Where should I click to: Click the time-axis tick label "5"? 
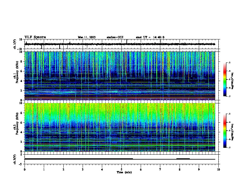point(121,170)
